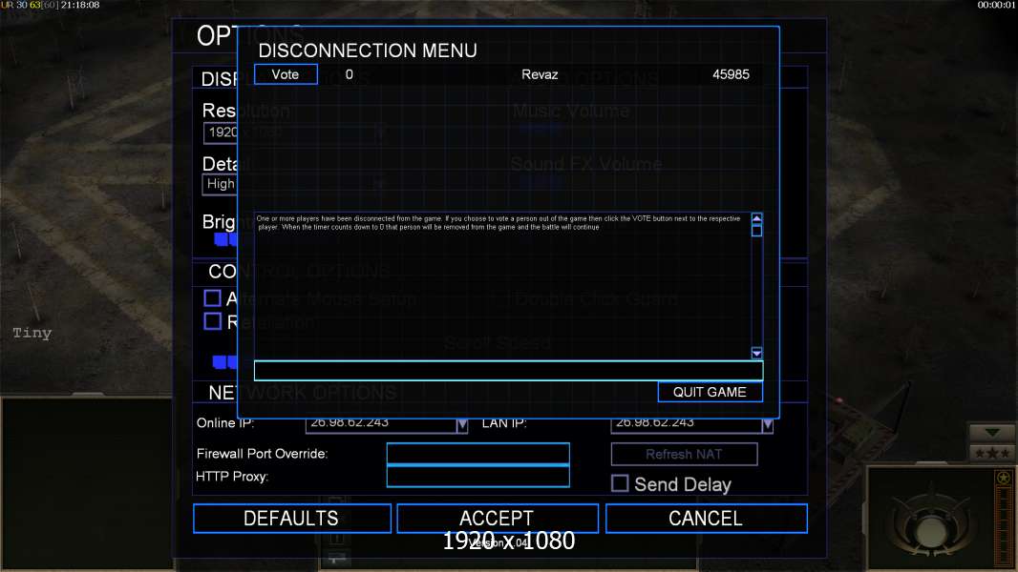Click the Refresh NAT button
Image resolution: width=1018 pixels, height=572 pixels.
tap(684, 454)
